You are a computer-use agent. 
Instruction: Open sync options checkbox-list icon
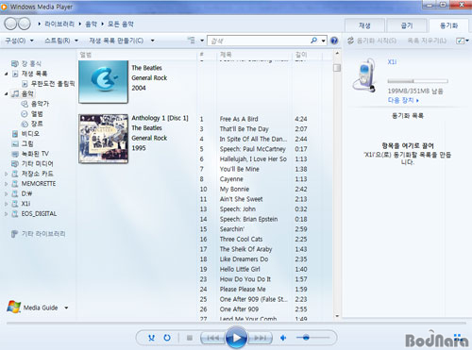pos(460,41)
